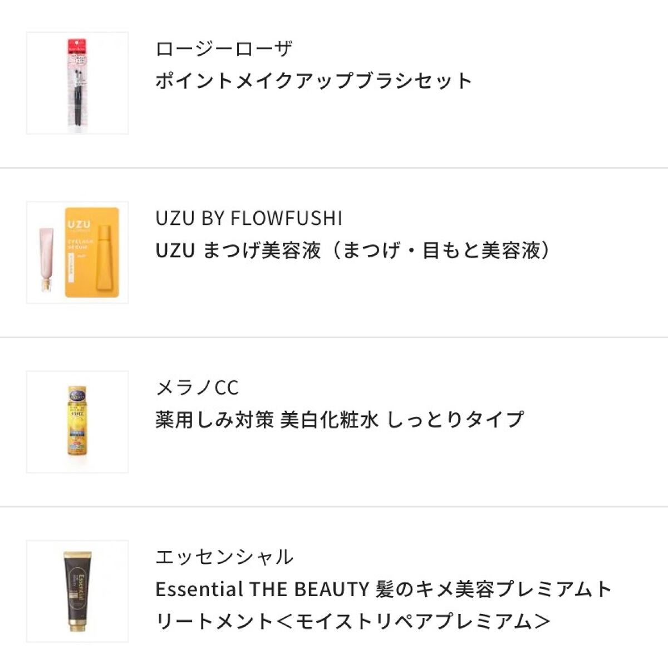Click the red header of brush package
This screenshot has width=668, height=668.
[x=77, y=43]
